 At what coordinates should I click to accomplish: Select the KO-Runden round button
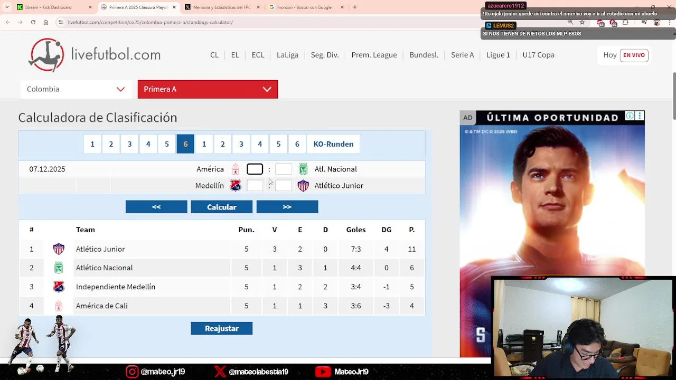333,144
